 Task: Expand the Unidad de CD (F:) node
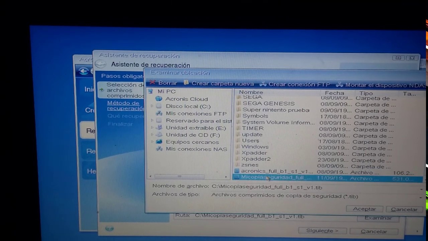(152, 135)
